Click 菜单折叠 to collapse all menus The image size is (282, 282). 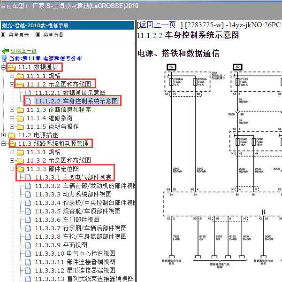tap(53, 35)
